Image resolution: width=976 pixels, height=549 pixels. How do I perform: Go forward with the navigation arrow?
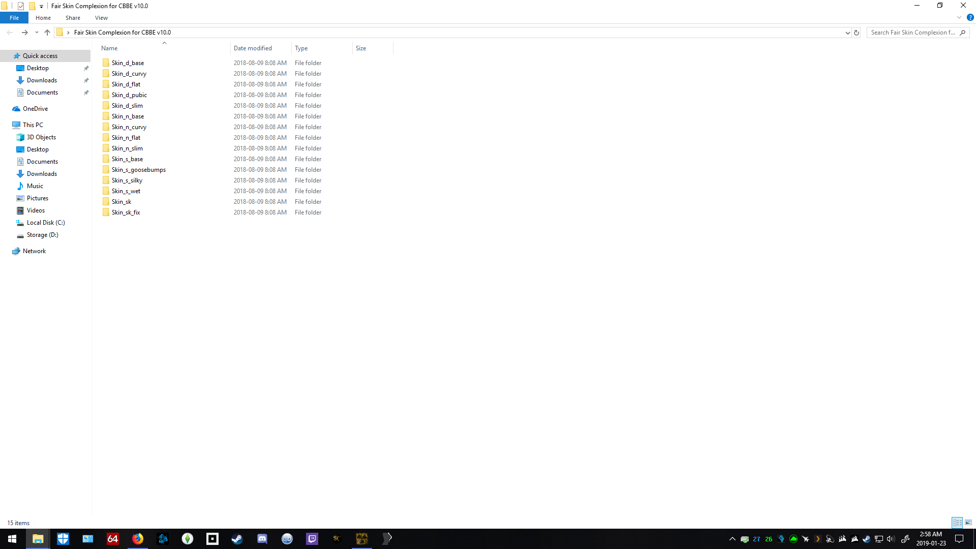(x=24, y=33)
